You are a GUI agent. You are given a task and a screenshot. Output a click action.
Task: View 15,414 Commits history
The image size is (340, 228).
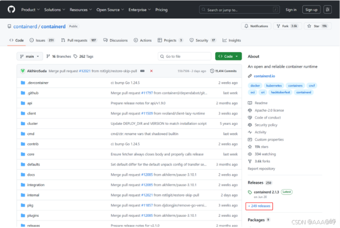pos(223,71)
